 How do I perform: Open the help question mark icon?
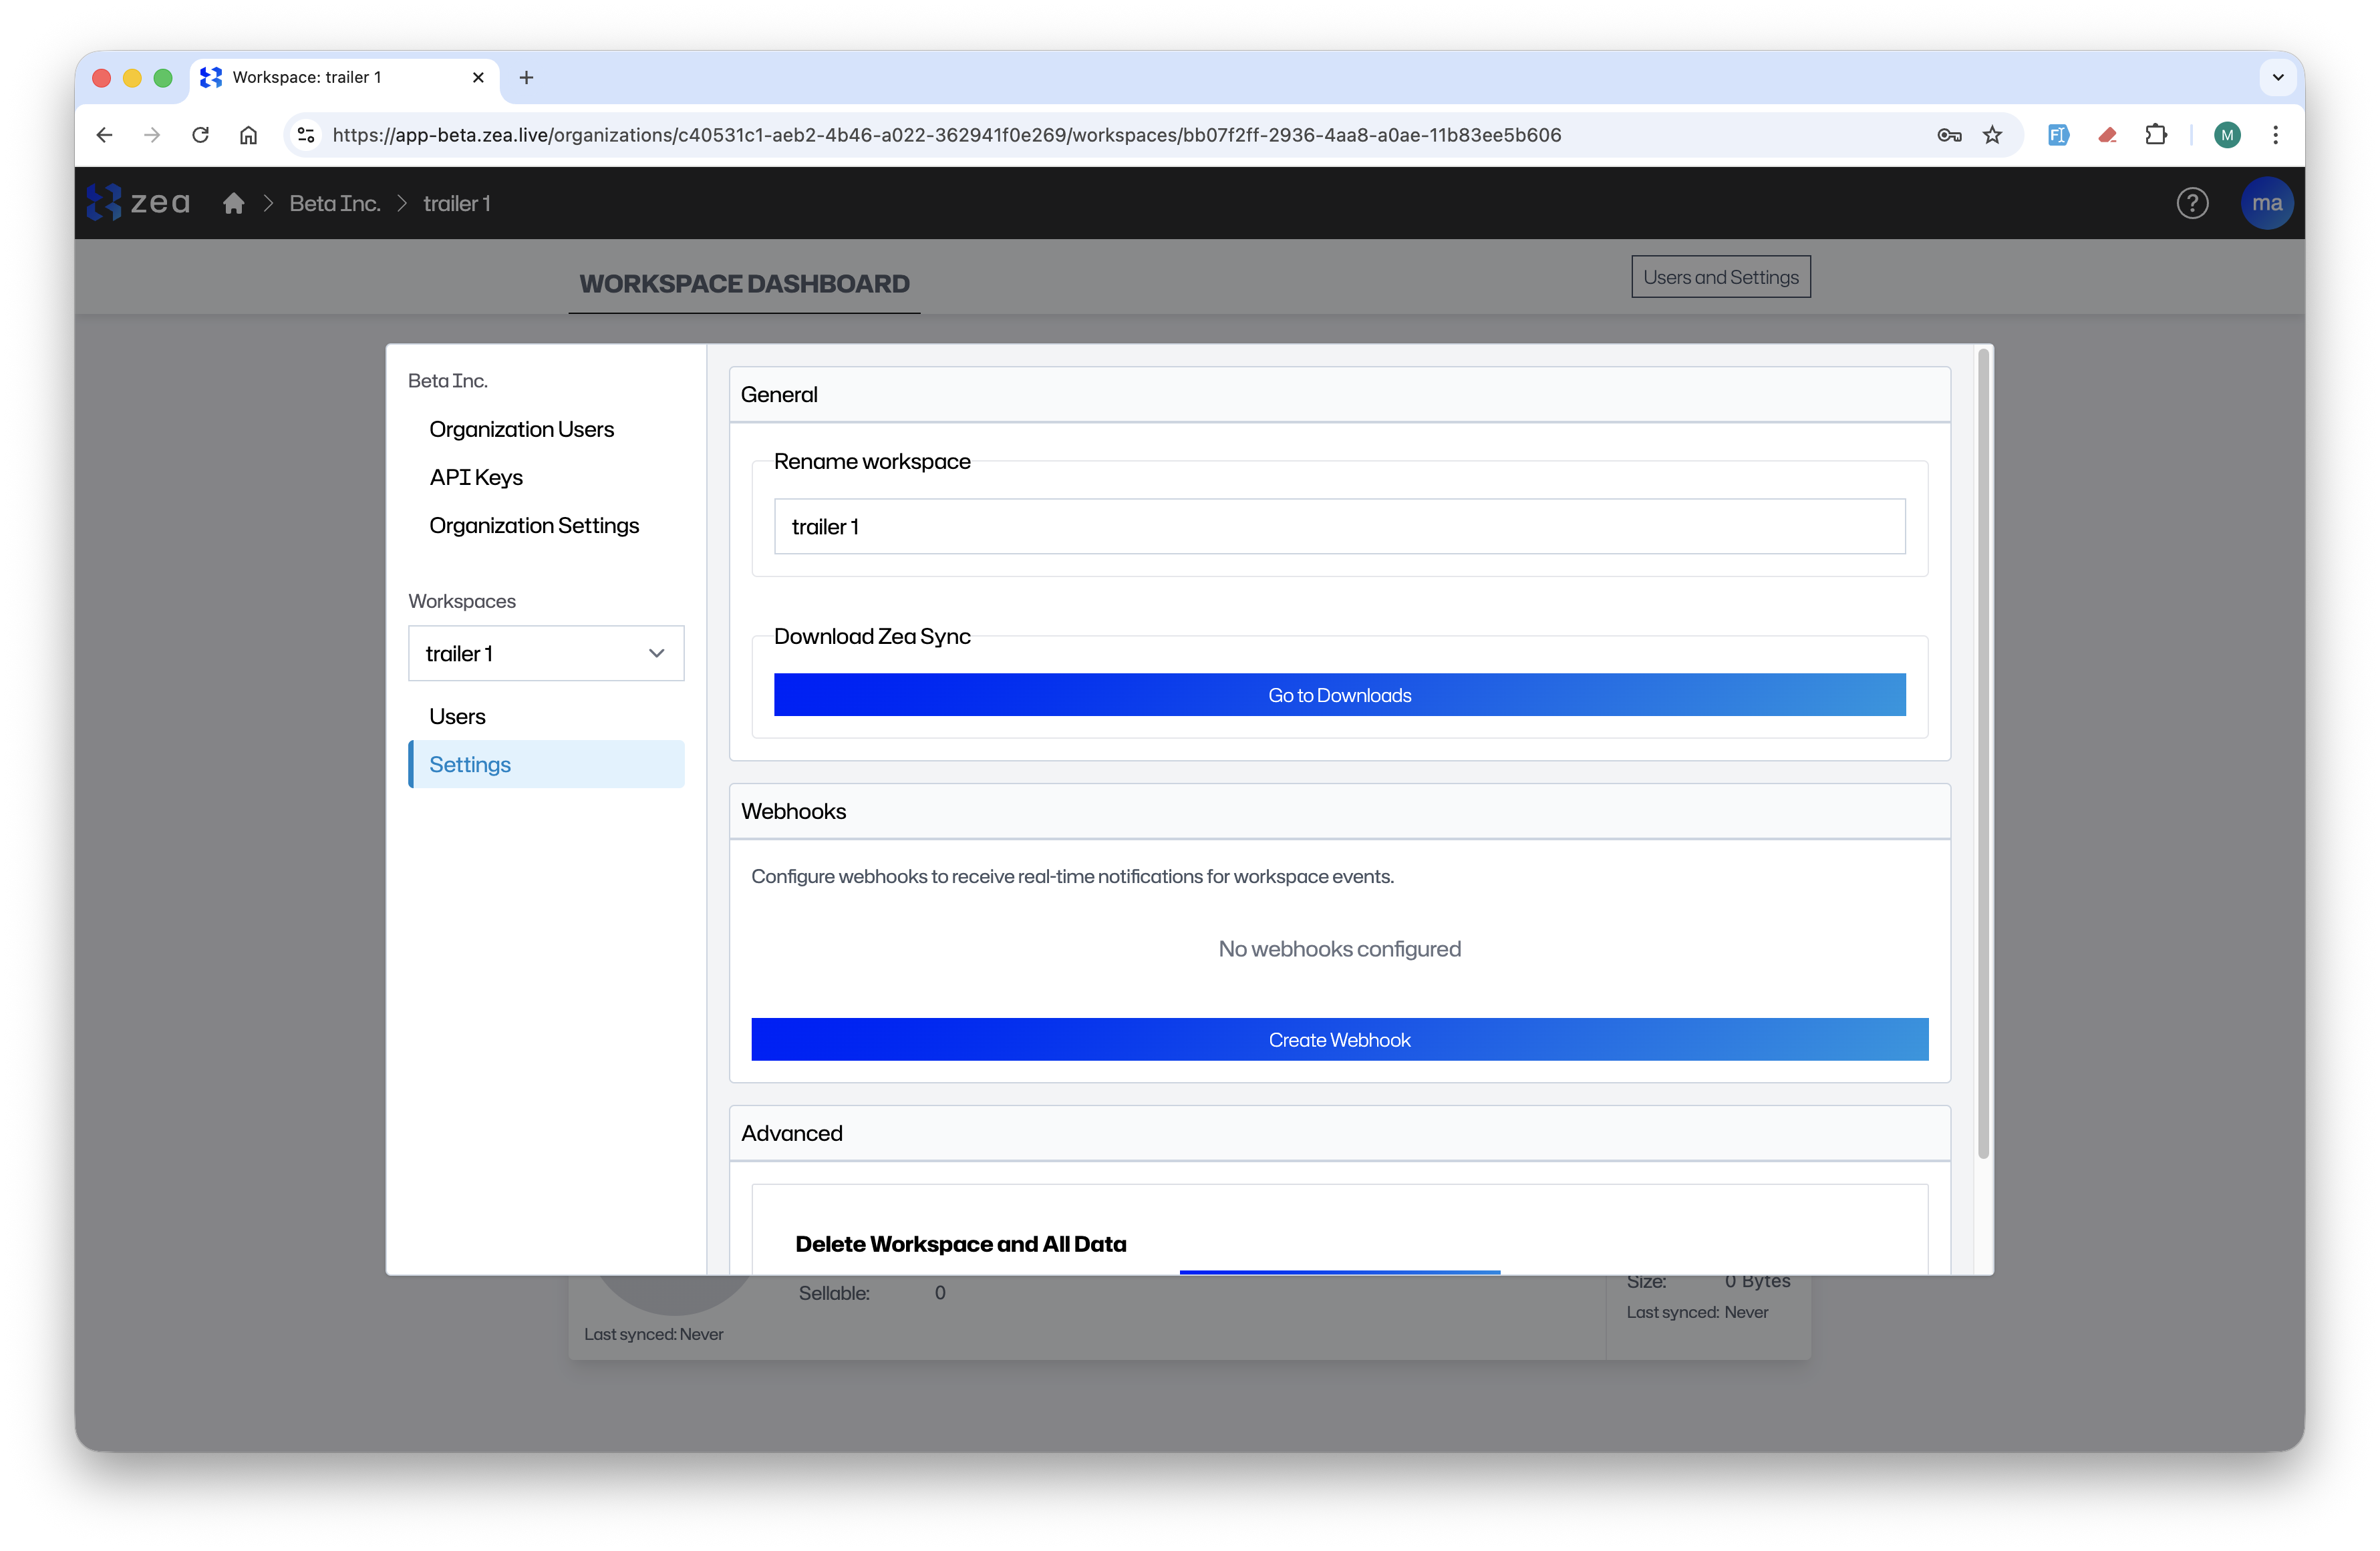coord(2192,203)
